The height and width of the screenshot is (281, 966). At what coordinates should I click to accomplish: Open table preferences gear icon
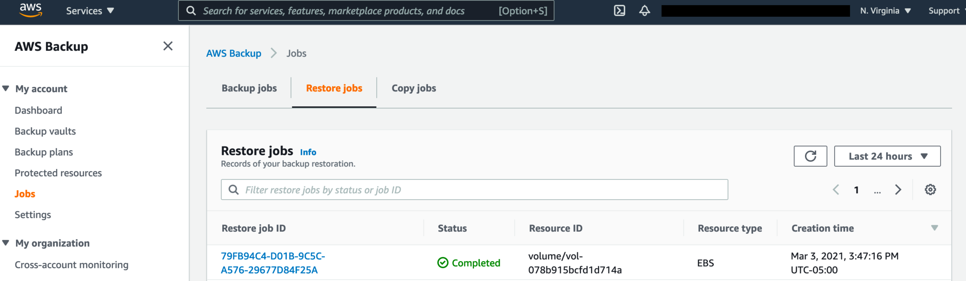(x=930, y=190)
